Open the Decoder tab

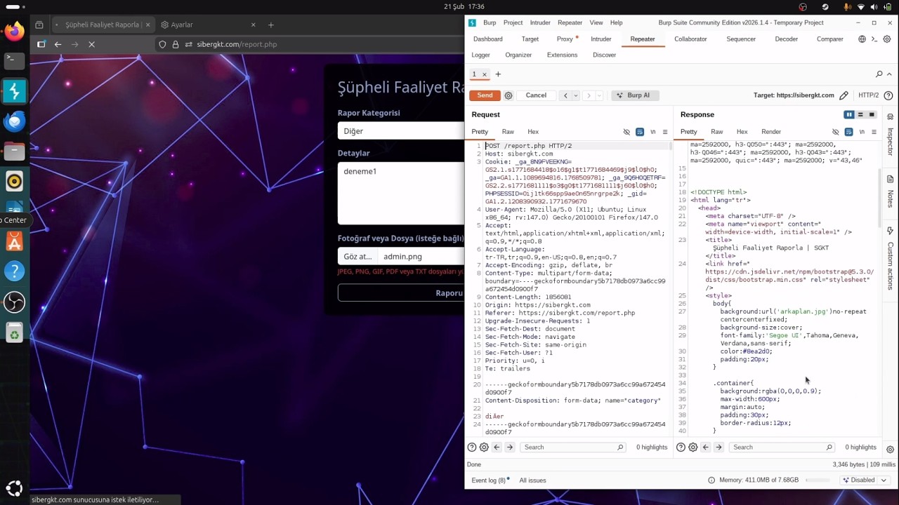pos(786,39)
